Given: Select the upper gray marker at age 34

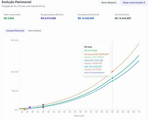Looking at the screenshot, I should 43,105.
